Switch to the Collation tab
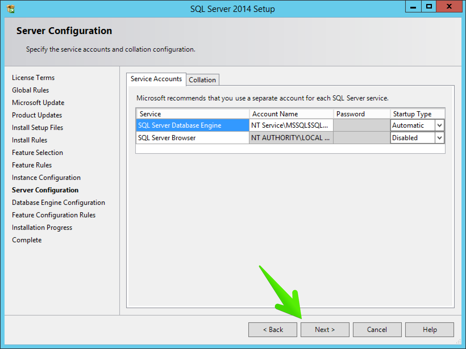466x349 pixels. coord(202,80)
